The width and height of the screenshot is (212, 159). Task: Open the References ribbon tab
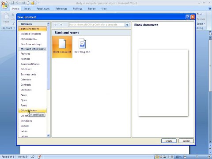click(61, 9)
